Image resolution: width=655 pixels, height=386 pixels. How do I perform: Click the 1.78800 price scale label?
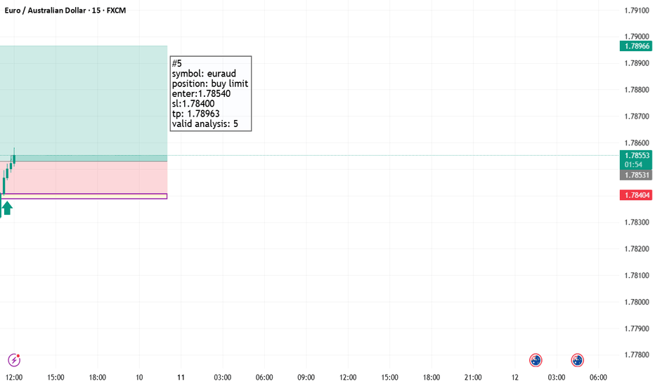pyautogui.click(x=637, y=90)
